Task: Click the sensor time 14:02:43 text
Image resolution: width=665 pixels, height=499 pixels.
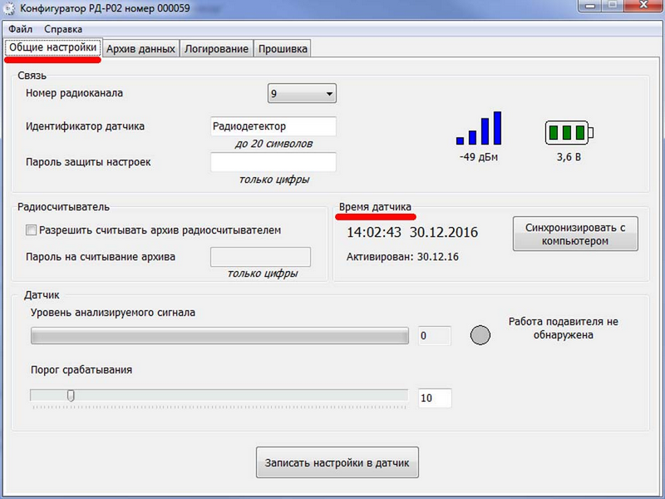Action: pos(373,232)
